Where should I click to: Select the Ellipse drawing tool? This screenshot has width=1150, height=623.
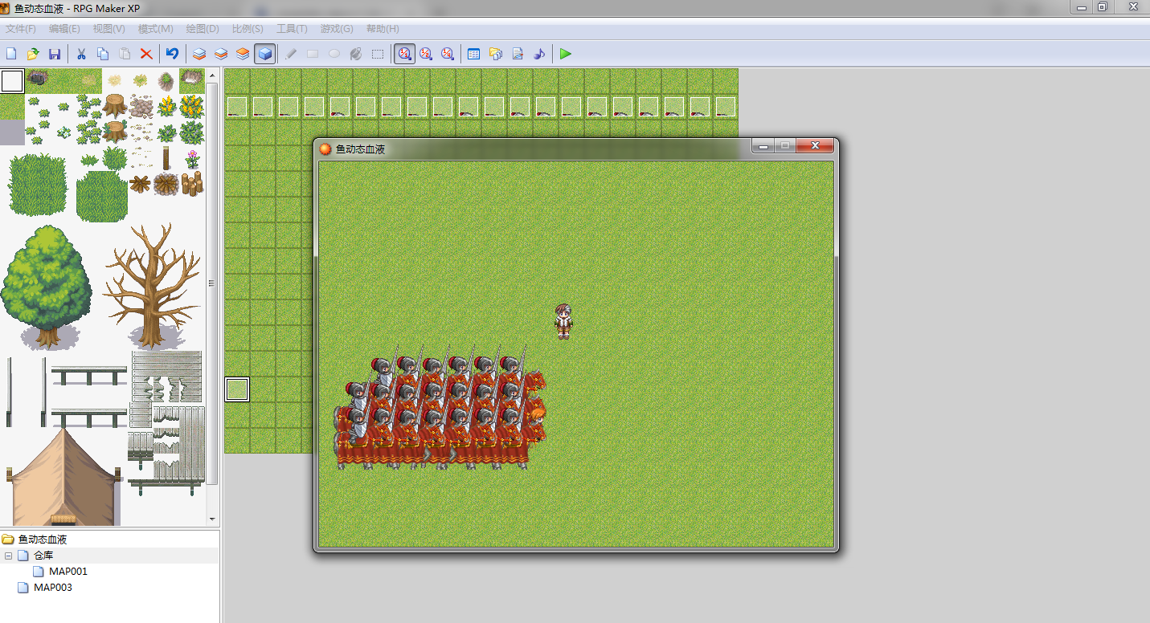[334, 54]
